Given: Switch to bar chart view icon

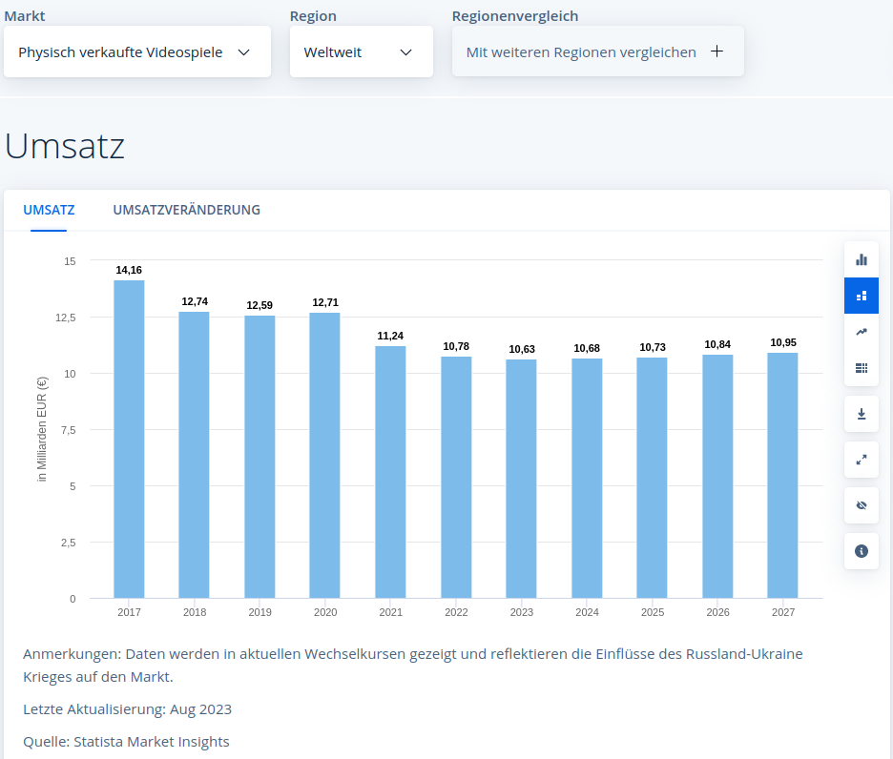Looking at the screenshot, I should pos(862,259).
